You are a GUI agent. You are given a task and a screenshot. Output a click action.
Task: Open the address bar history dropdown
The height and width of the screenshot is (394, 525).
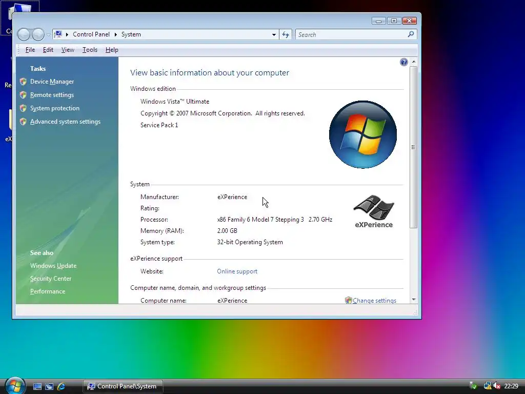274,34
